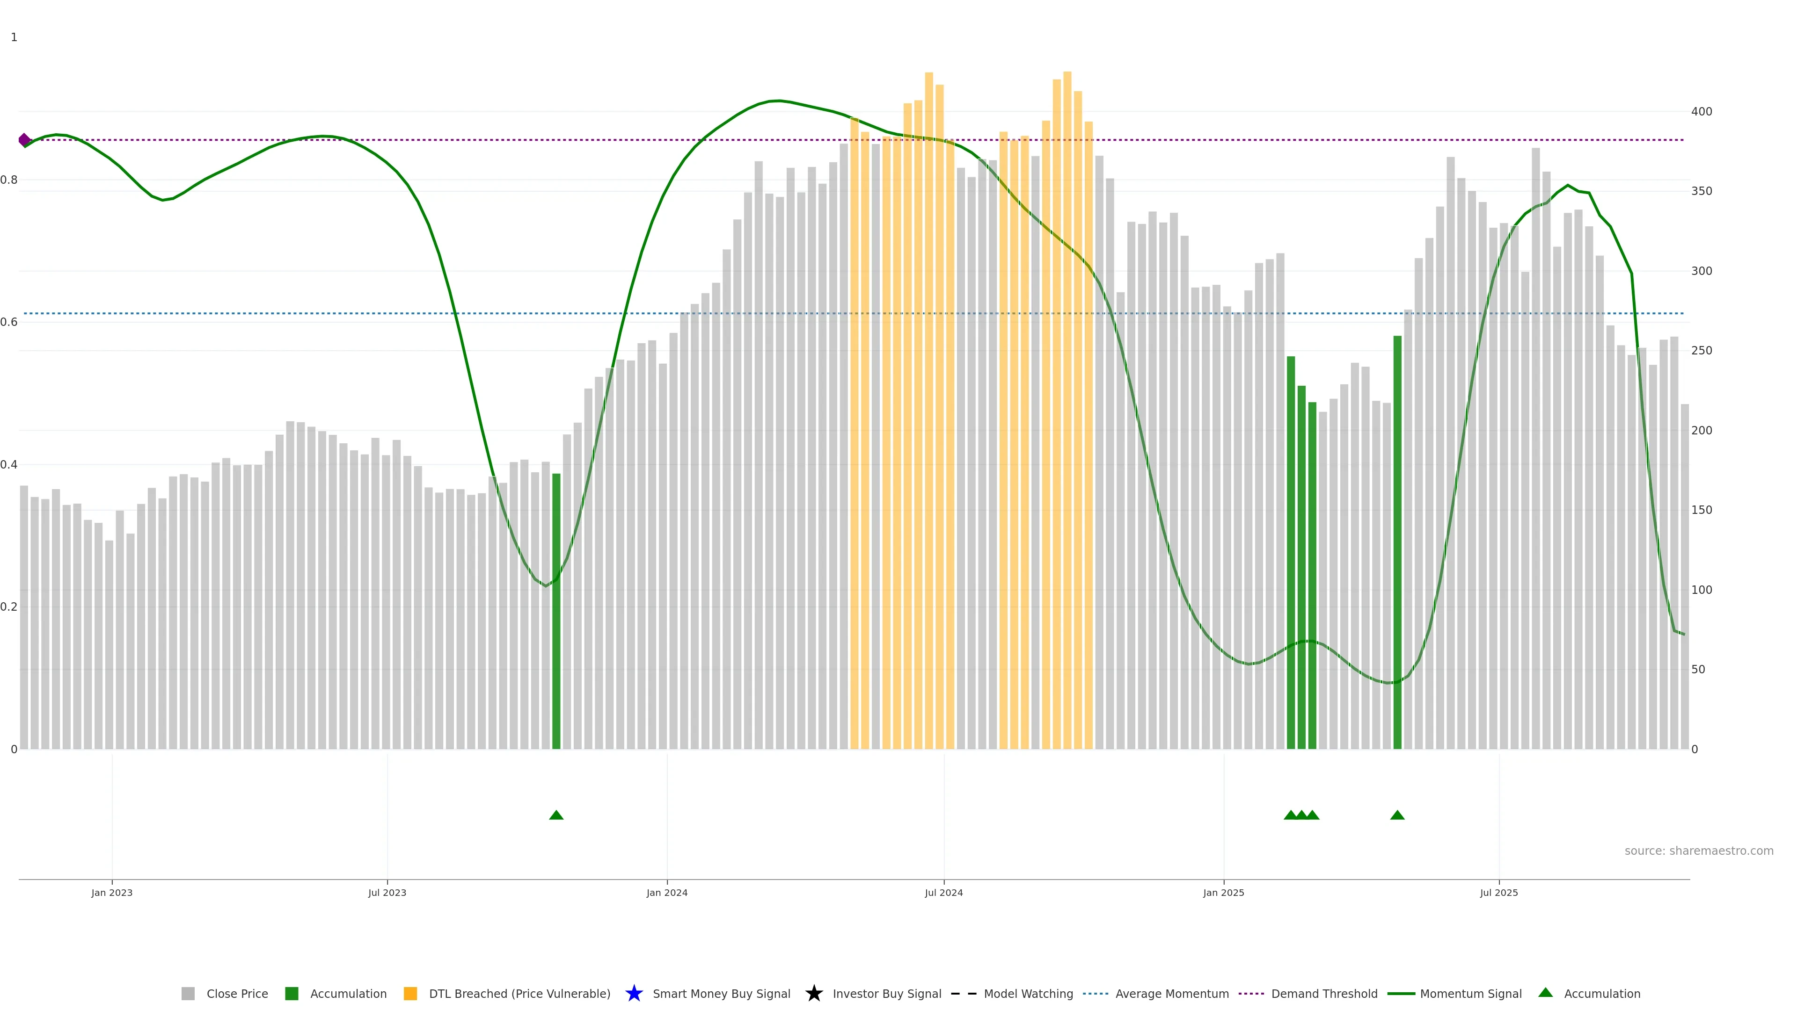Toggle the Model Watching legend entry
1797x1010 pixels.
1028,993
